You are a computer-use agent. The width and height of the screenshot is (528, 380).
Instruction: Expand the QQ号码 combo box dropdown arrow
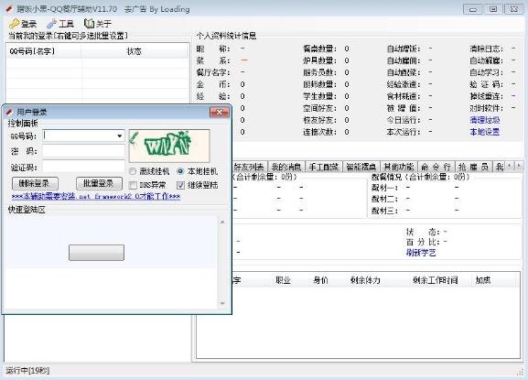[119, 136]
